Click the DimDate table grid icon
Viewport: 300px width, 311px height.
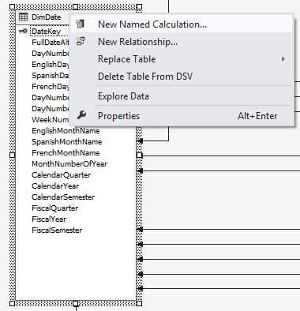[x=23, y=17]
